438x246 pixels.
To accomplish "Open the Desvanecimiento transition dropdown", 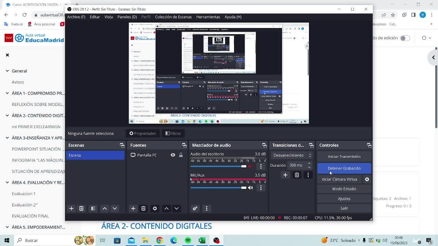I will click(292, 155).
